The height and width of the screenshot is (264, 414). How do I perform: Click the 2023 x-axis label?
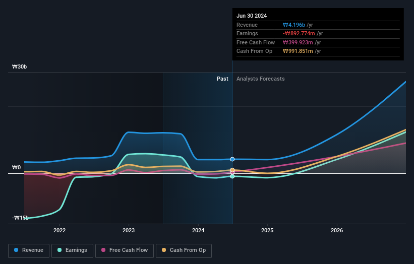(129, 230)
